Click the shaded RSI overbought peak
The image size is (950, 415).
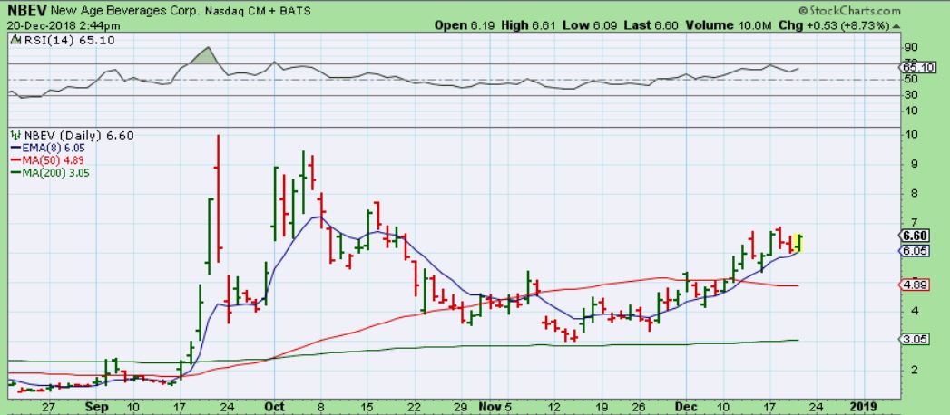click(205, 56)
